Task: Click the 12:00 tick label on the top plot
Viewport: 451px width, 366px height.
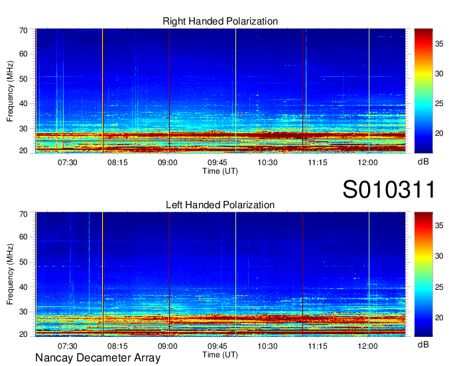Action: click(367, 162)
